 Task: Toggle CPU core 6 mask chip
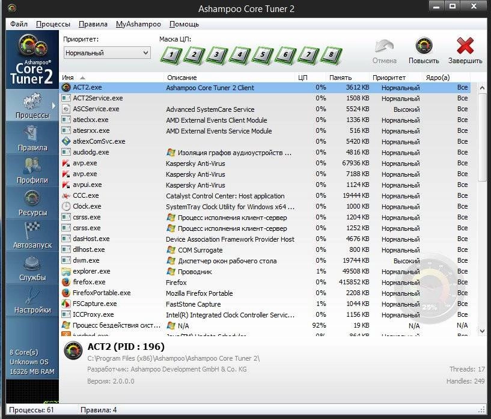(285, 55)
